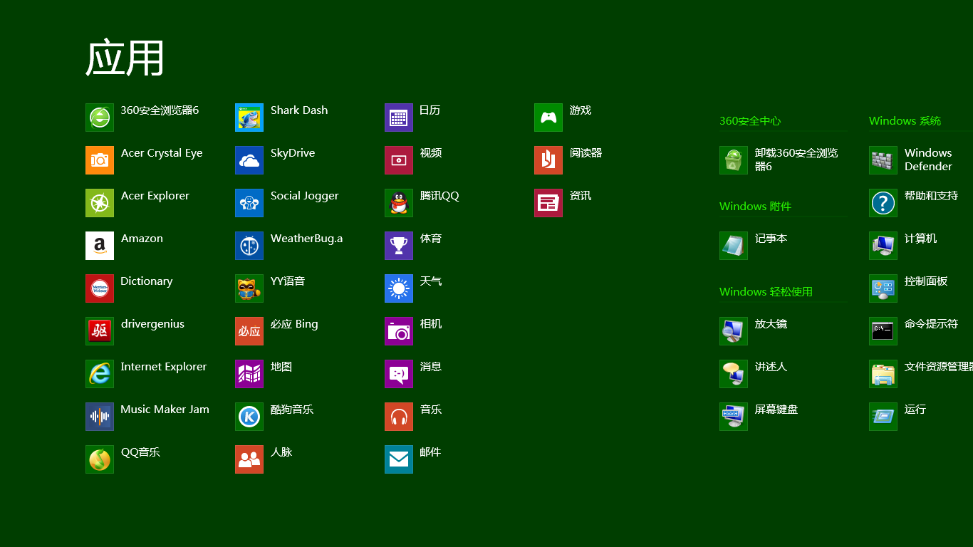Viewport: 973px width, 547px height.
Task: Click the 放大镜 text label
Action: pyautogui.click(x=771, y=324)
